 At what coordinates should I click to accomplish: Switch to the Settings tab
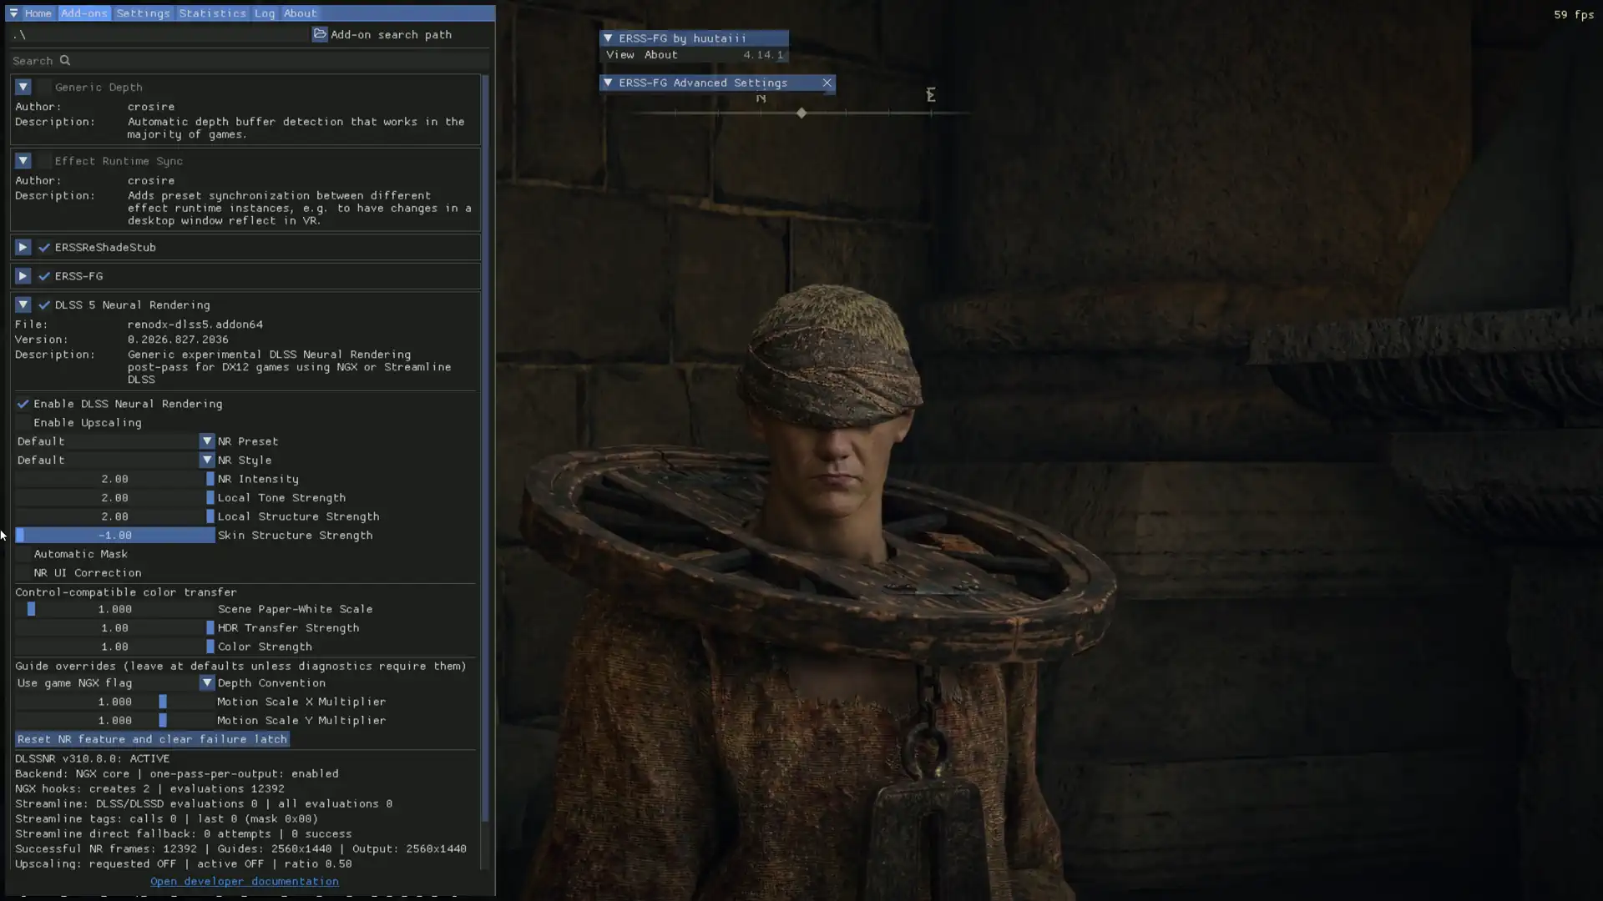[x=143, y=13]
